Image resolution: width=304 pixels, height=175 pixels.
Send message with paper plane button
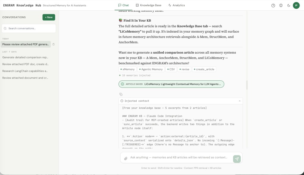click(x=237, y=159)
